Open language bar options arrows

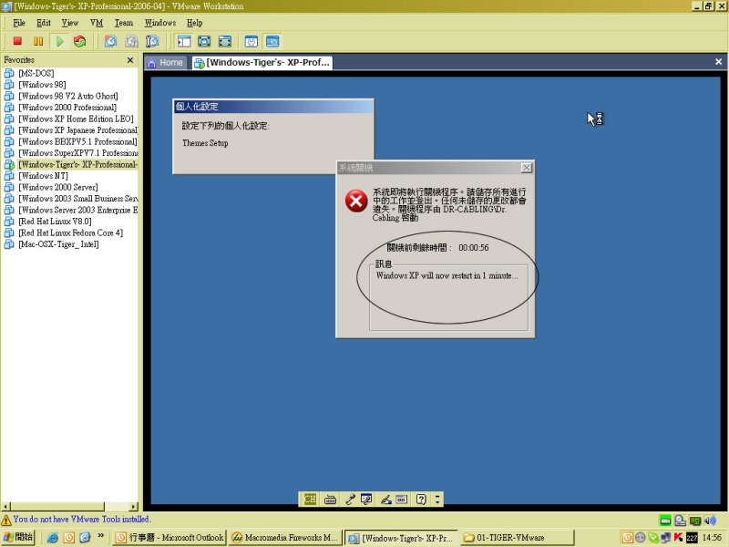pyautogui.click(x=437, y=499)
